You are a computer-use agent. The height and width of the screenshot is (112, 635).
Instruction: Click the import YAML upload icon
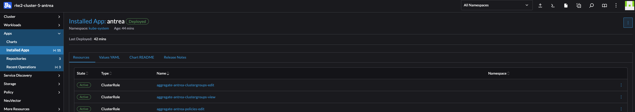pyautogui.click(x=540, y=5)
